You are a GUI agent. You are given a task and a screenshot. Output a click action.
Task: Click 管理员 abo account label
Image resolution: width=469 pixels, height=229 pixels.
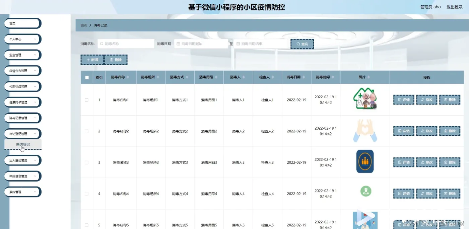tap(430, 7)
